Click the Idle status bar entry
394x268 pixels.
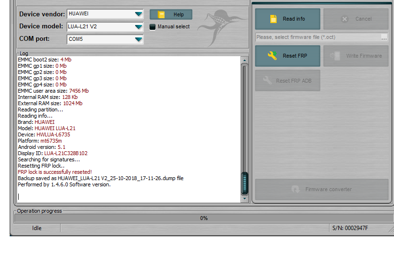click(x=37, y=228)
